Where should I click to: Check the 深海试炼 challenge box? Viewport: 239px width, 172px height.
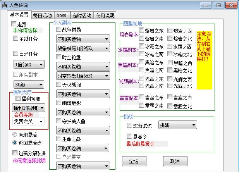click(x=130, y=126)
